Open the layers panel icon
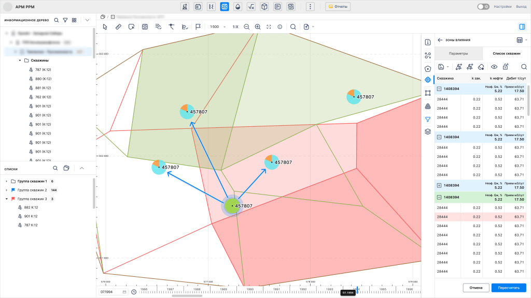Image resolution: width=531 pixels, height=298 pixels. click(x=428, y=131)
